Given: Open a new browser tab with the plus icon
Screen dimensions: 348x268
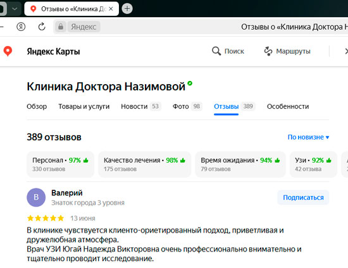Looking at the screenshot, I should click(127, 9).
